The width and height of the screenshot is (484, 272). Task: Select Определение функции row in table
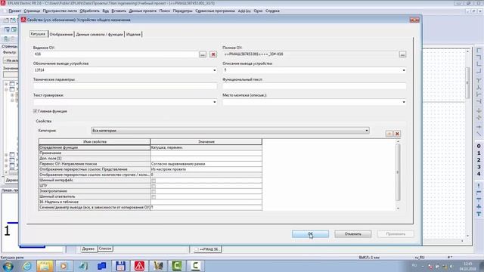pos(150,147)
